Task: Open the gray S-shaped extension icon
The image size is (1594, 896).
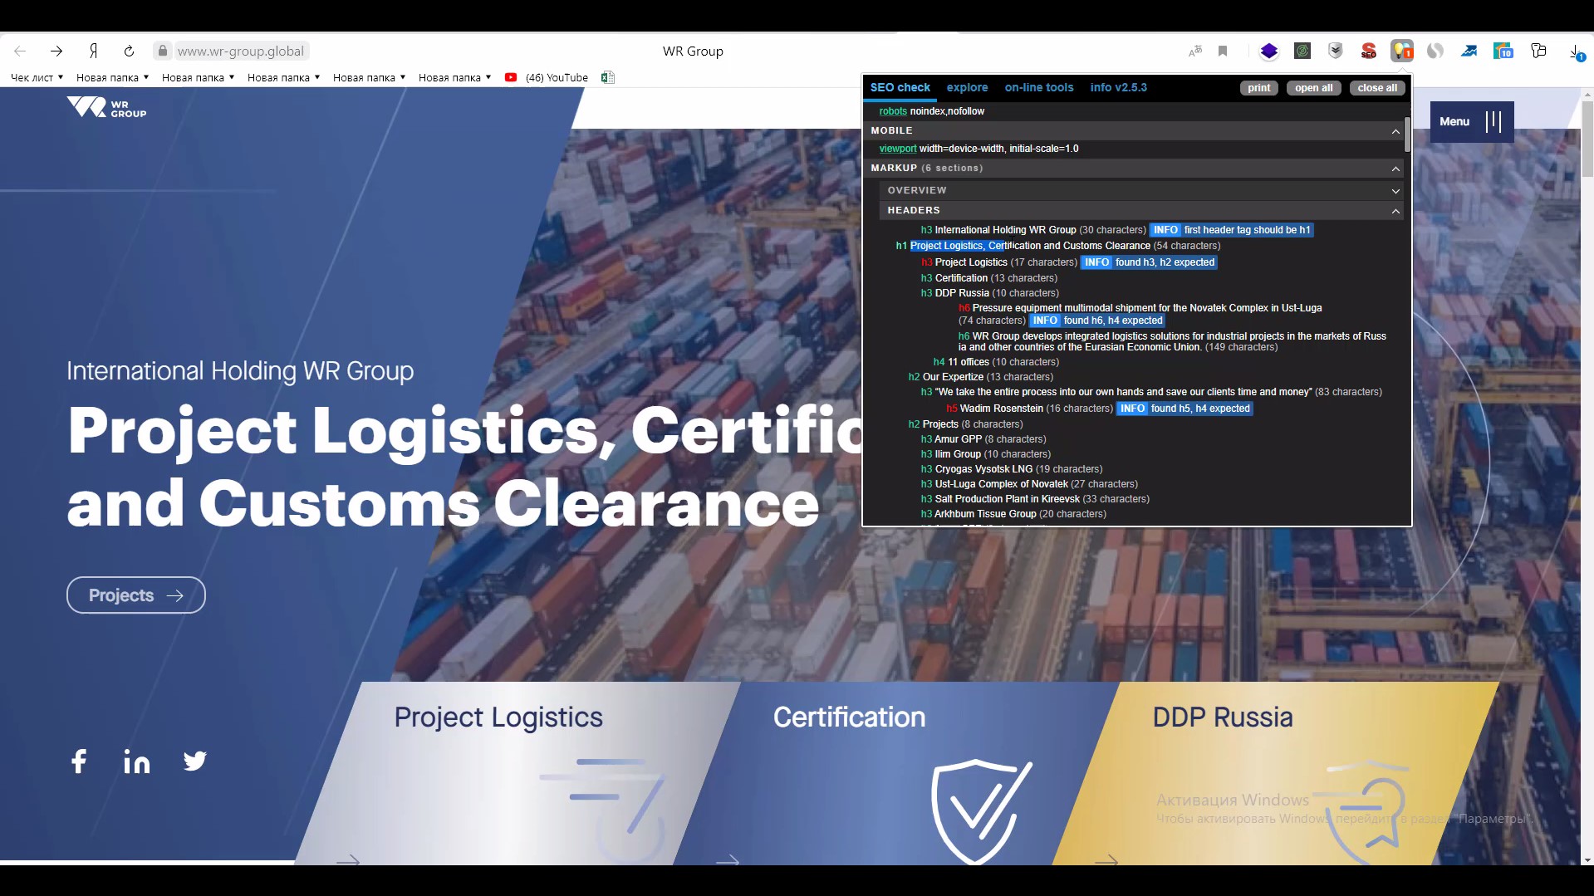Action: click(1435, 51)
